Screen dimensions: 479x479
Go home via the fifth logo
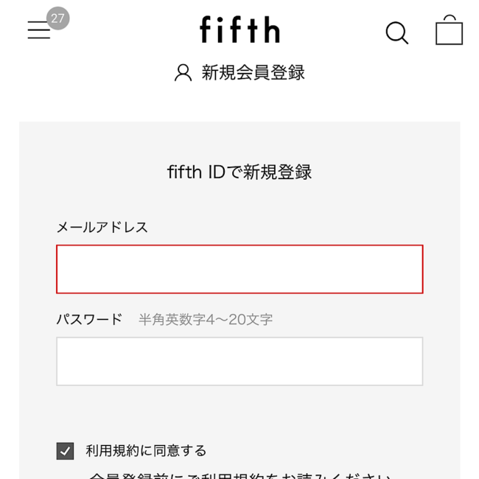pyautogui.click(x=239, y=29)
